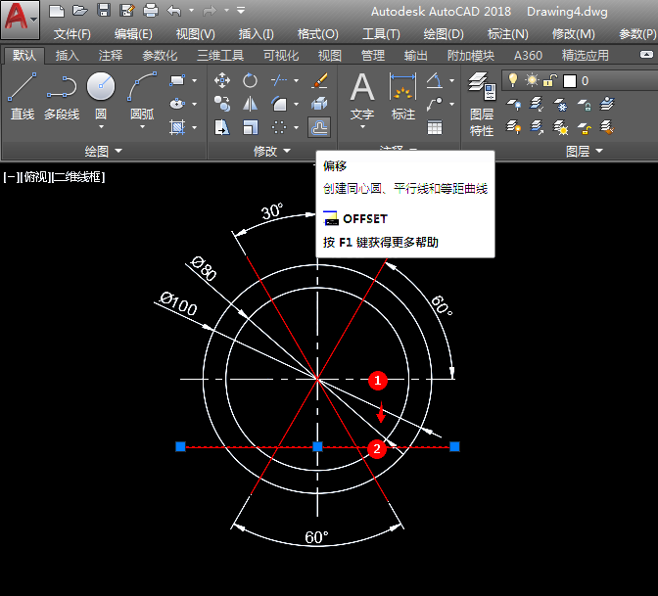658x596 pixels.
Task: Click the Rotate tool icon
Action: [x=251, y=80]
